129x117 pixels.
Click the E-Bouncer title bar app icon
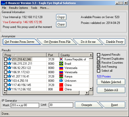tap(3, 3)
